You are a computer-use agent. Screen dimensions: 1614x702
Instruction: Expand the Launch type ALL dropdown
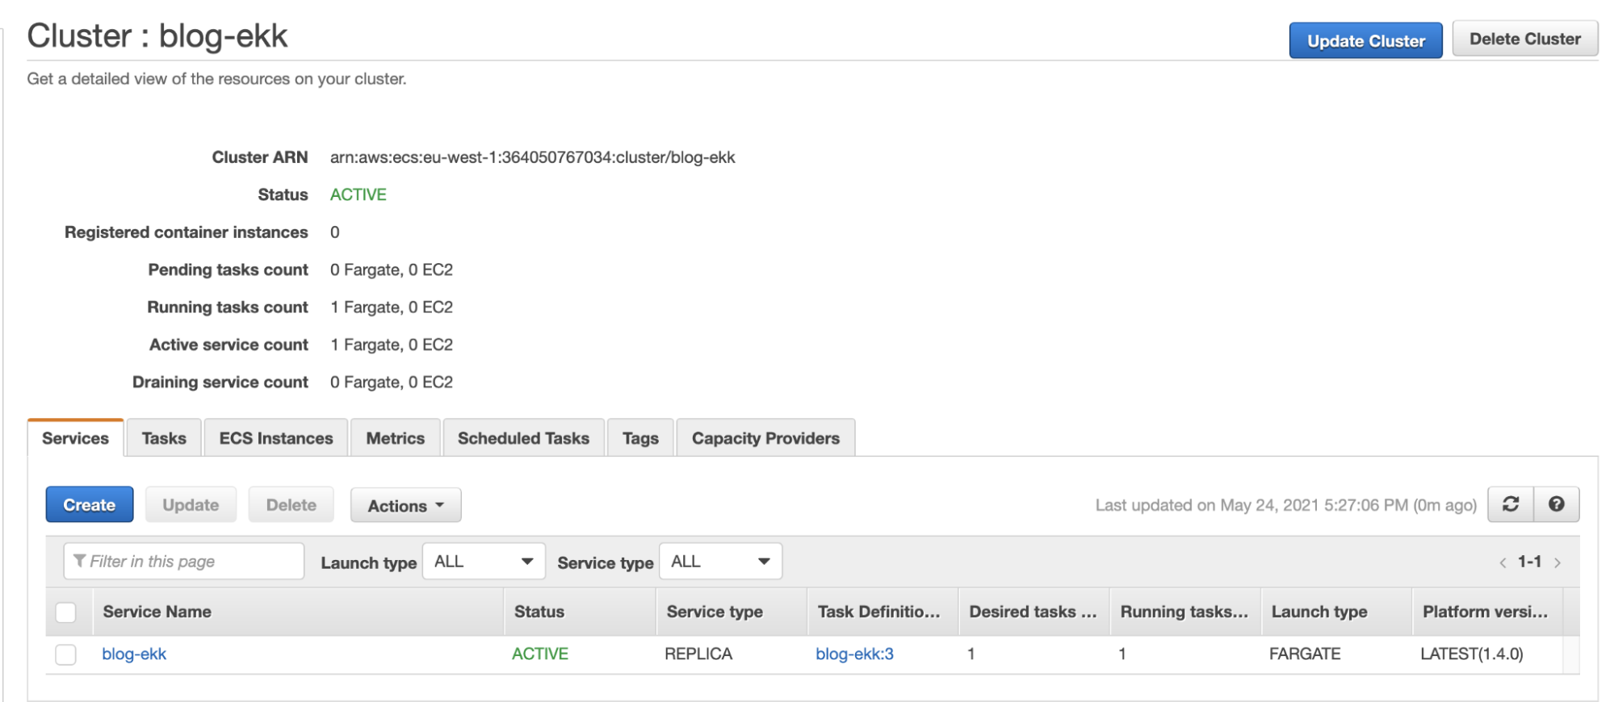point(483,562)
